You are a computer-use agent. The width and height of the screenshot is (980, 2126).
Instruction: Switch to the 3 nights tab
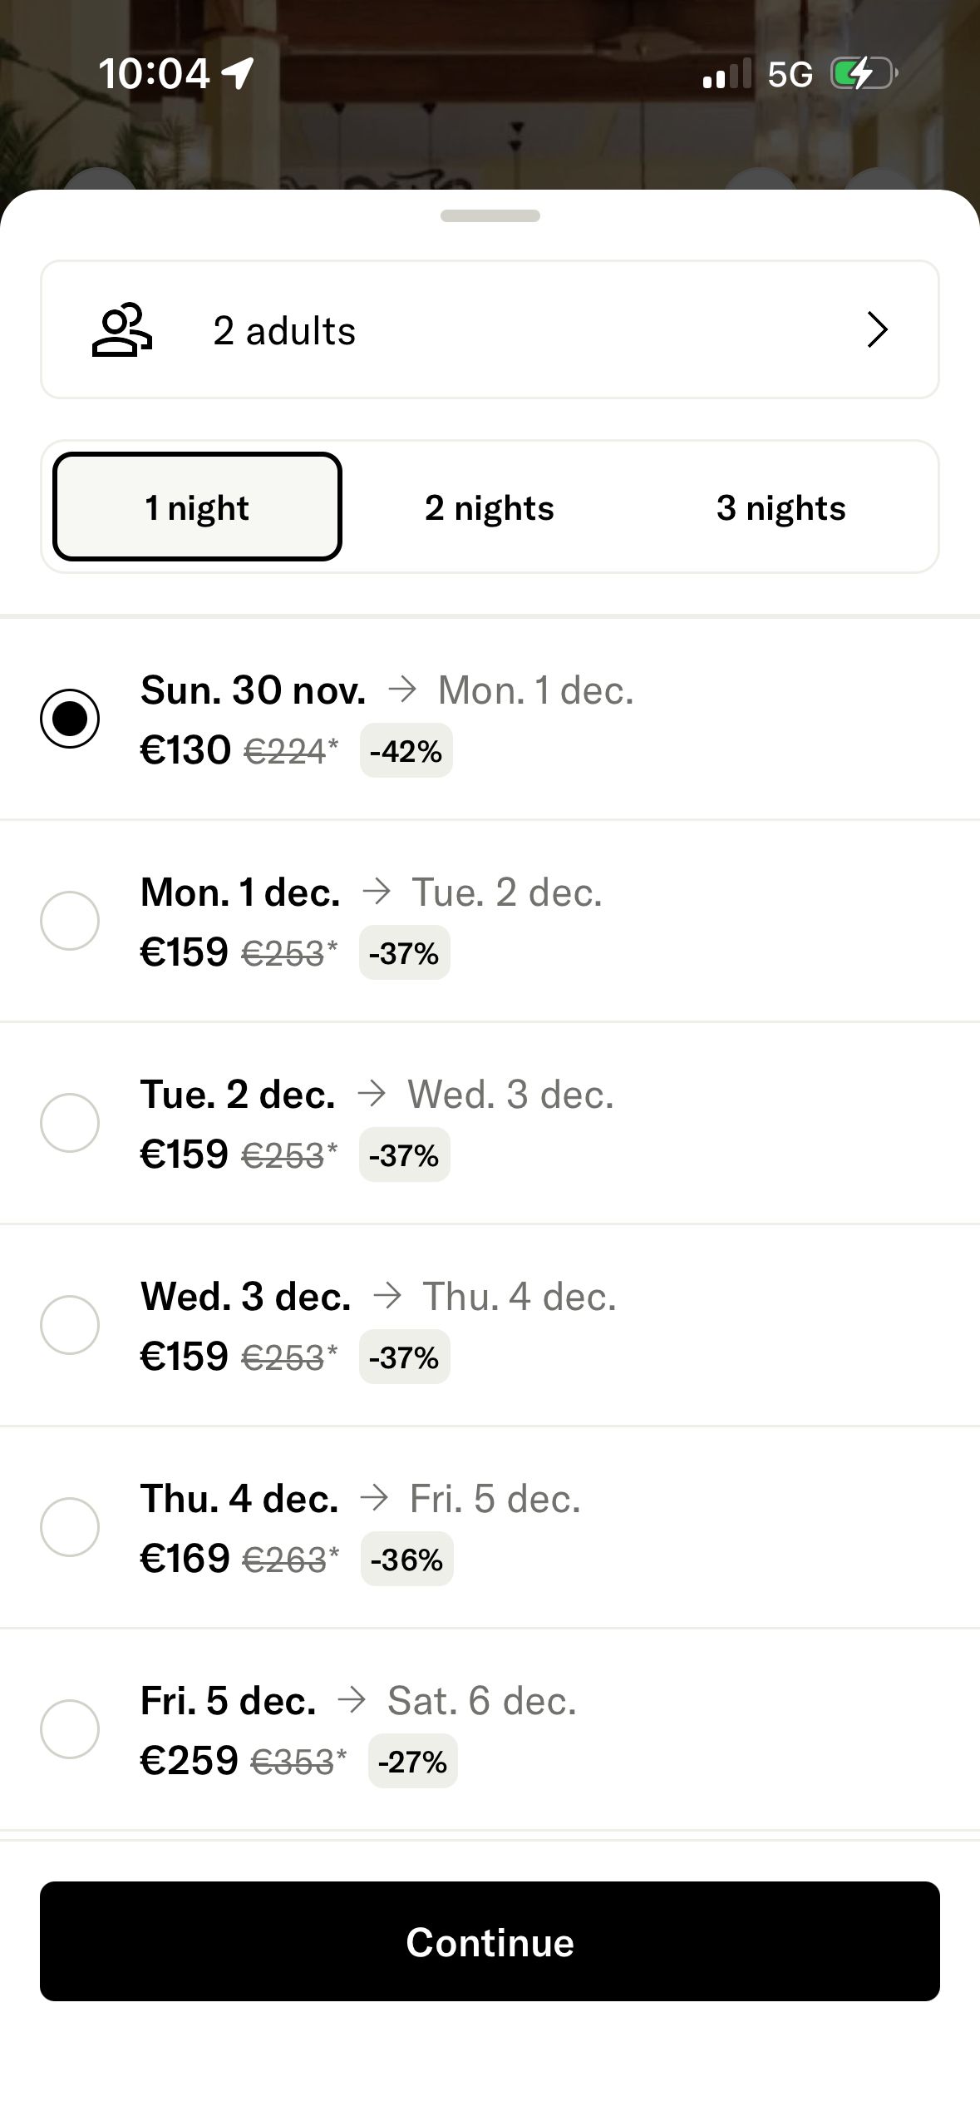tap(781, 507)
